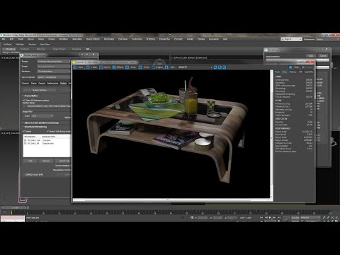Image resolution: width=340 pixels, height=255 pixels.
Task: Click the System Settings button in Render Setup
Action: [x=40, y=90]
